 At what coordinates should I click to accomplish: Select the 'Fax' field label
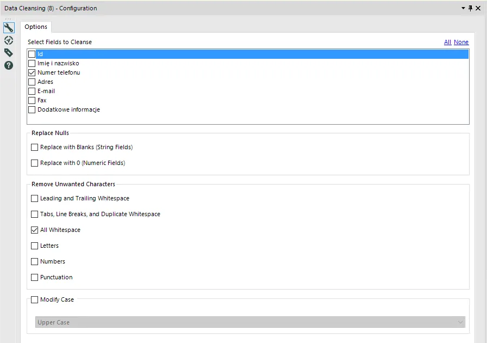click(42, 101)
